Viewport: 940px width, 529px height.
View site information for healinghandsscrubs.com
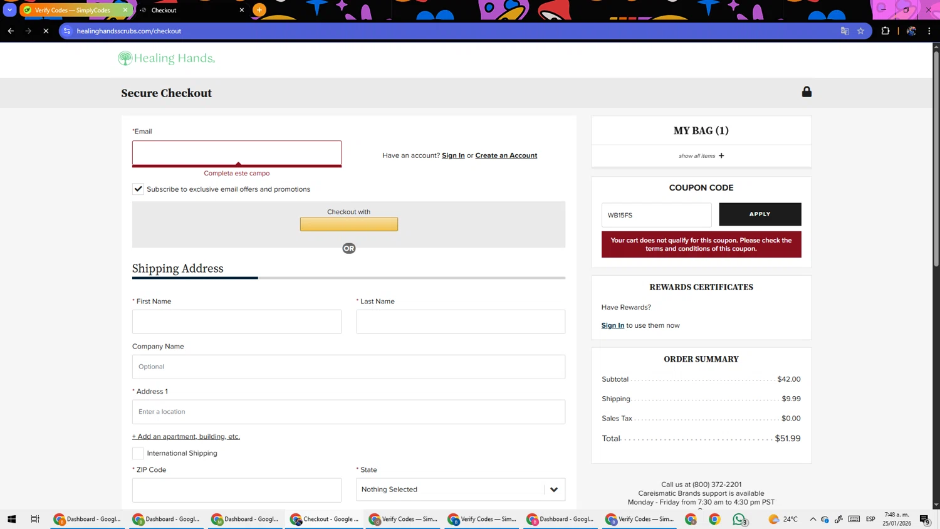coord(67,31)
